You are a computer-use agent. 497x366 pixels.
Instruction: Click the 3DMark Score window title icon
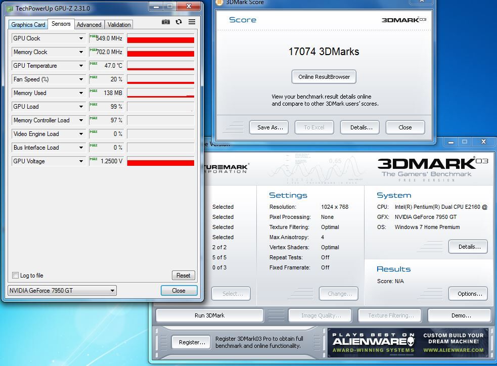[219, 2]
